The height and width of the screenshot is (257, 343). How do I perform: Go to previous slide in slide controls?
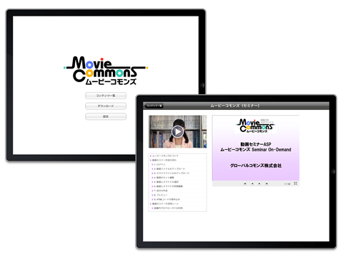pyautogui.click(x=252, y=183)
